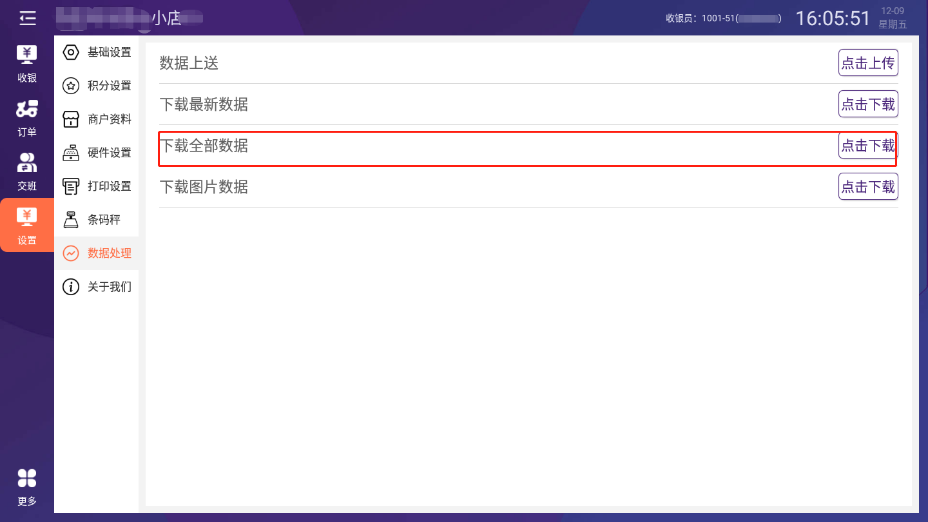
Task: Click the 数据上送 row label
Action: 189,63
